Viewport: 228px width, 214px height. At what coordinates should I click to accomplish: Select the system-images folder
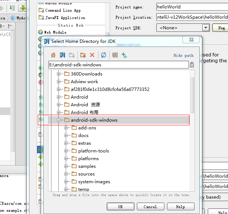[94, 182]
